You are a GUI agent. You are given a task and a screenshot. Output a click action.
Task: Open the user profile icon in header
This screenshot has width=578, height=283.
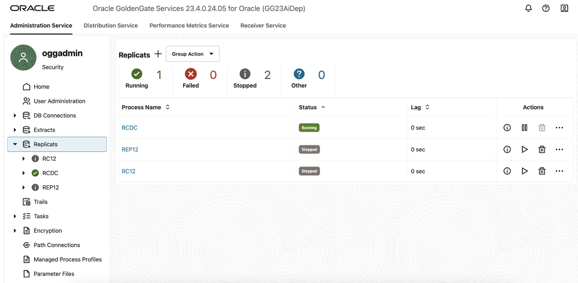(x=564, y=8)
